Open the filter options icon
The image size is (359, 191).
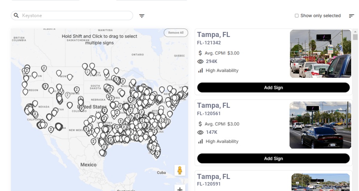tap(142, 16)
